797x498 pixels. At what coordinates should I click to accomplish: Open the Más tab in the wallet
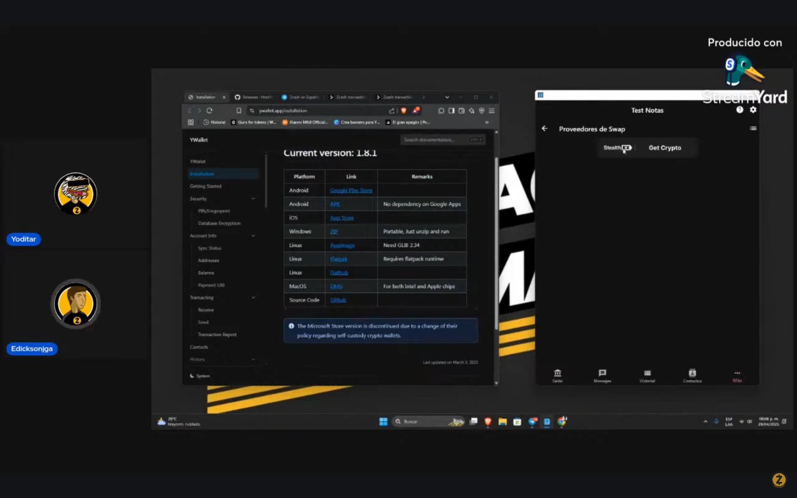coord(737,376)
